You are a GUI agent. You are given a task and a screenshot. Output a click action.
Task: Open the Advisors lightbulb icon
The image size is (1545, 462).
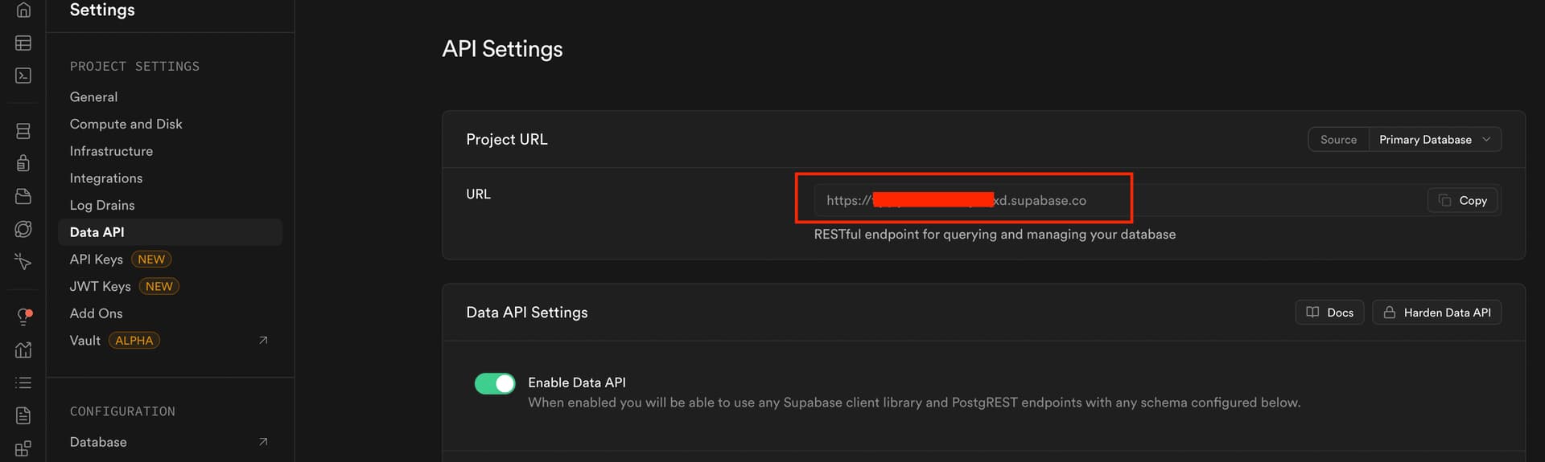coord(23,317)
